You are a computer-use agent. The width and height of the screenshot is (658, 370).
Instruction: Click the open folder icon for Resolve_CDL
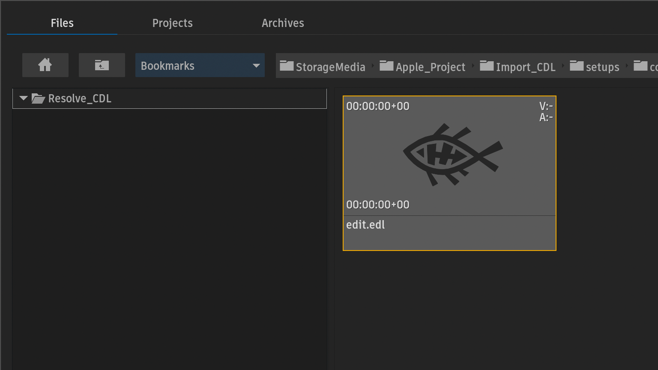pos(39,99)
